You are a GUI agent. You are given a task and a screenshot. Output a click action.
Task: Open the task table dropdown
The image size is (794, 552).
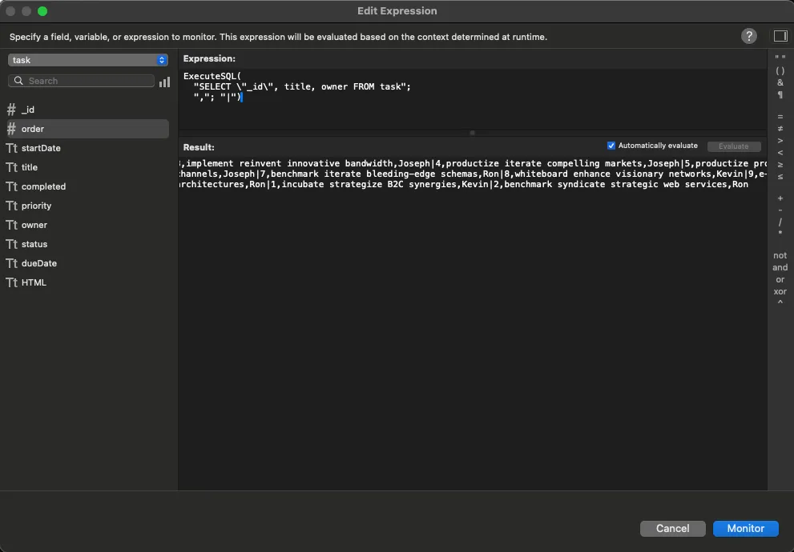(x=88, y=60)
